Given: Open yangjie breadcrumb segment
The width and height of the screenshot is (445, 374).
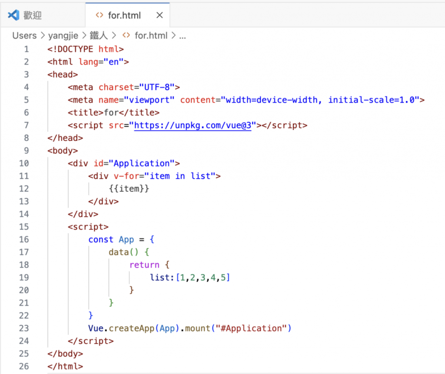Looking at the screenshot, I should (x=63, y=36).
